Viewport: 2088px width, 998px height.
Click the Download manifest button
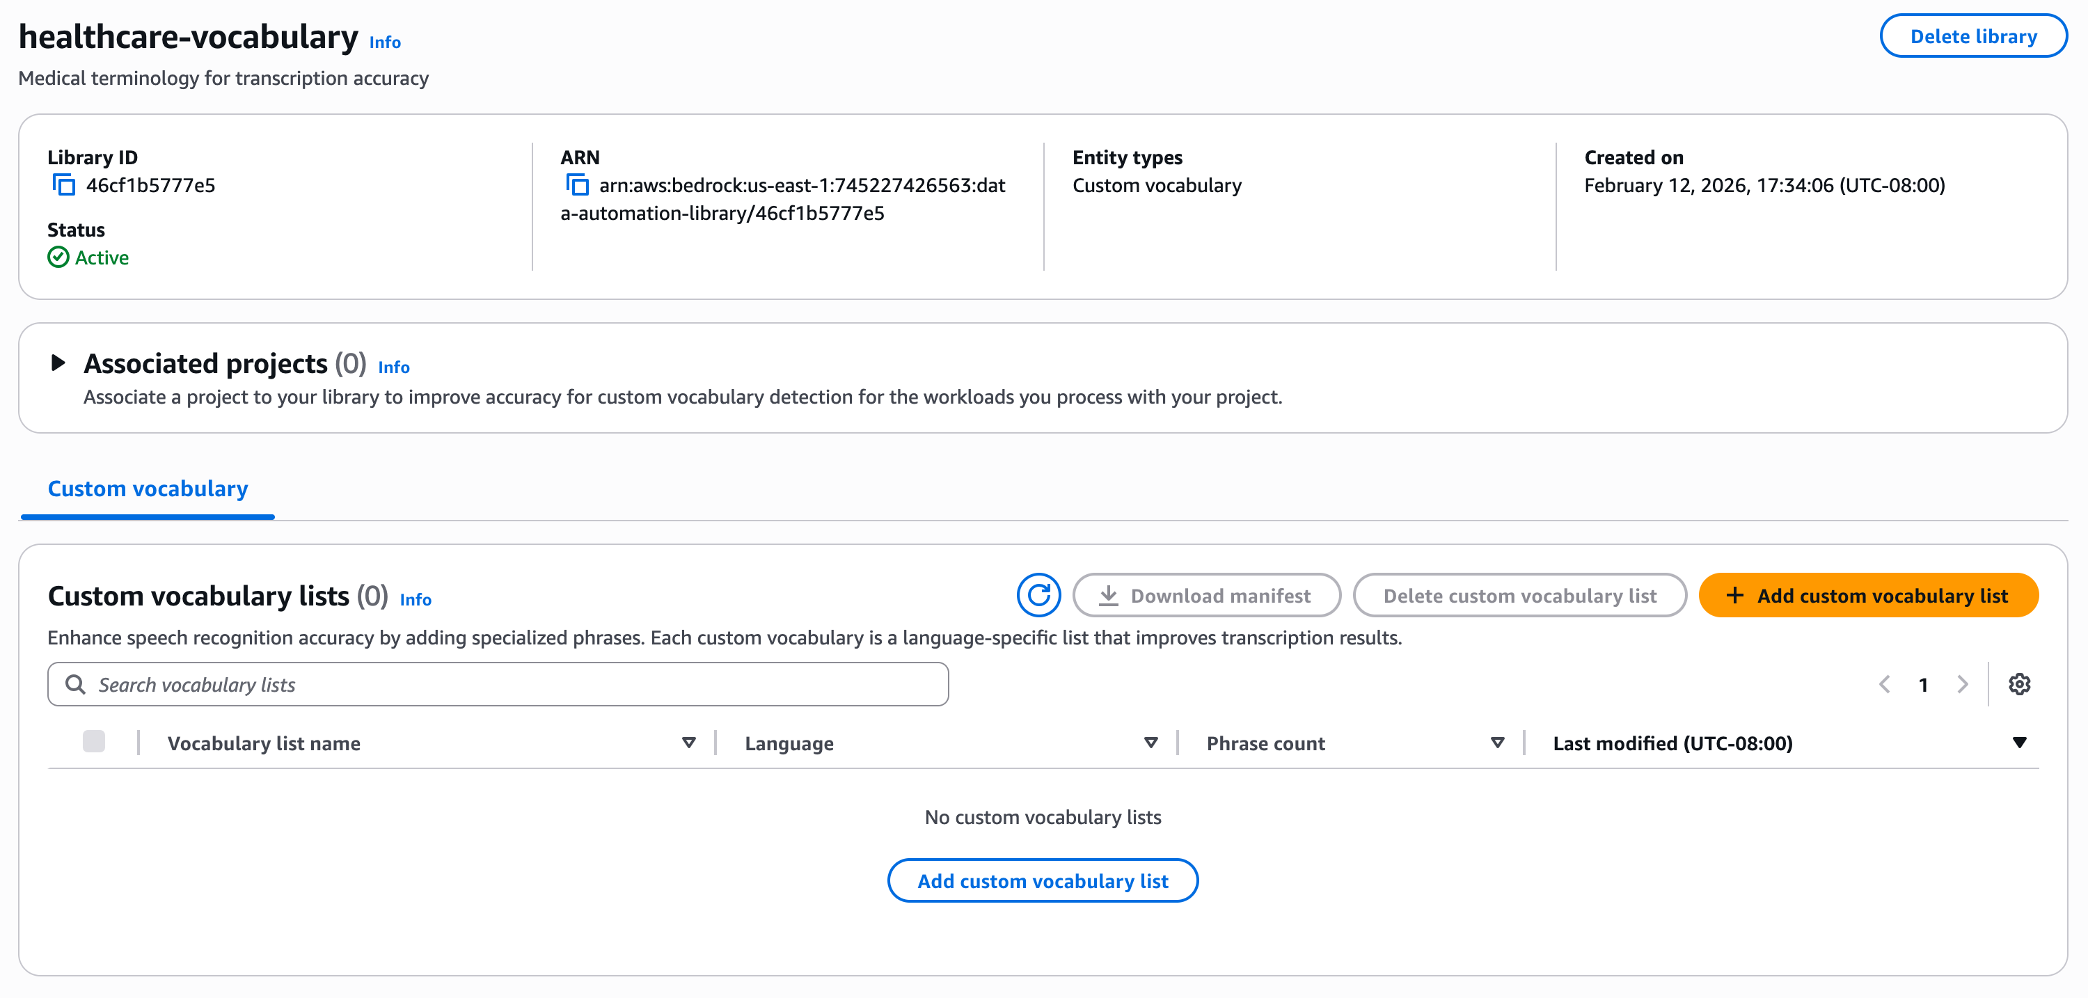click(x=1206, y=596)
